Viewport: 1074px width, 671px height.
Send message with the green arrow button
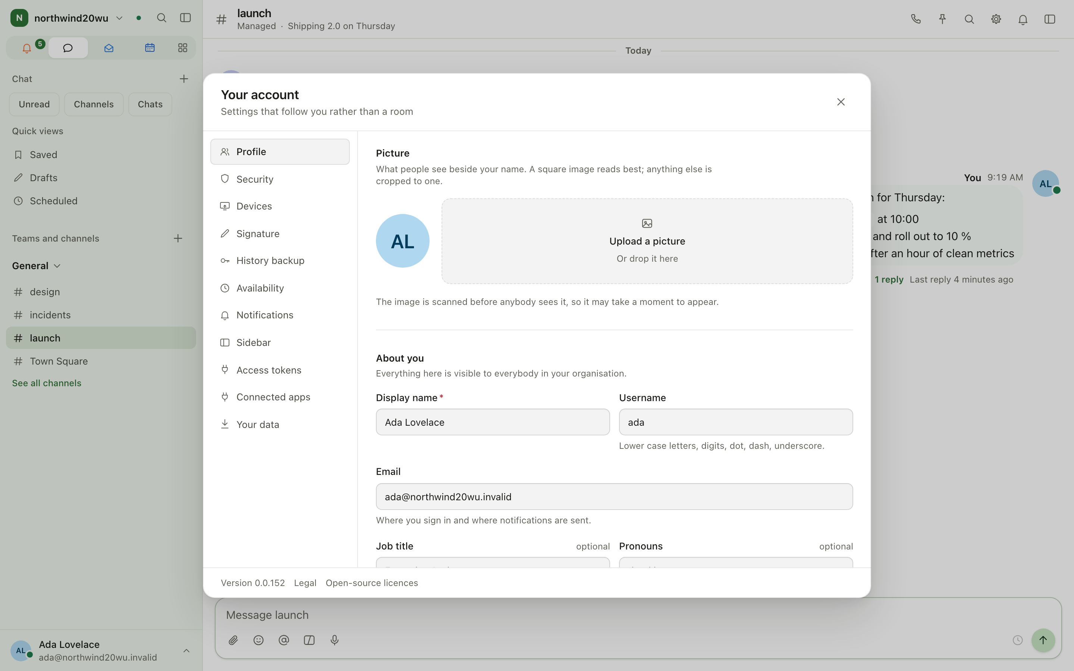point(1043,640)
